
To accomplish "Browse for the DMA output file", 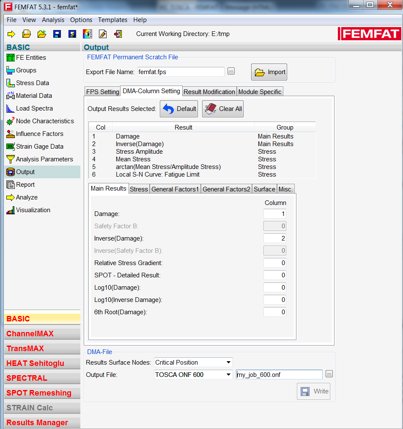I will 329,374.
